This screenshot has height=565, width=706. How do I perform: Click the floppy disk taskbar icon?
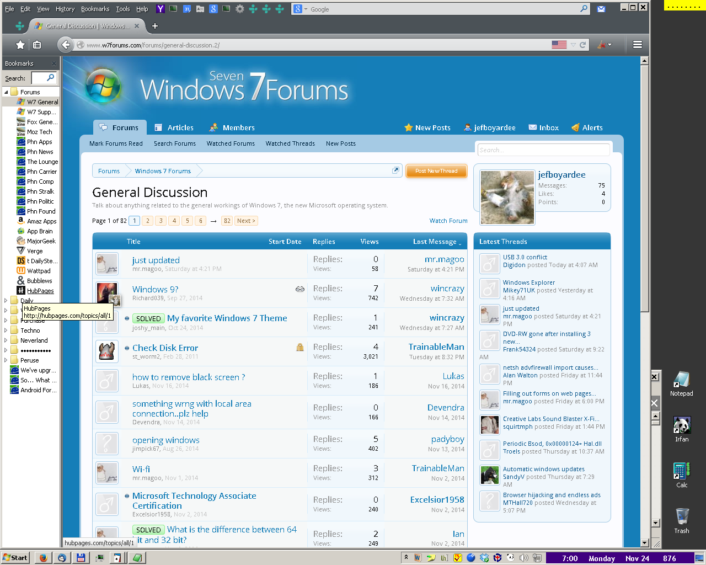coord(81,558)
